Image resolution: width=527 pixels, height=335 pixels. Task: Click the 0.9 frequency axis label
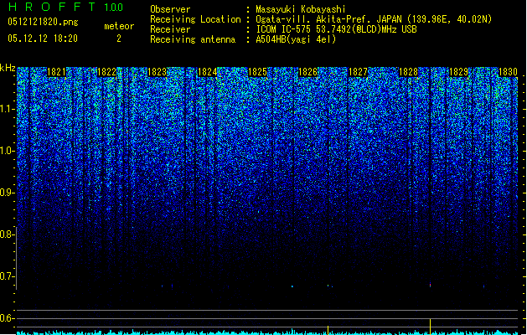click(7, 193)
